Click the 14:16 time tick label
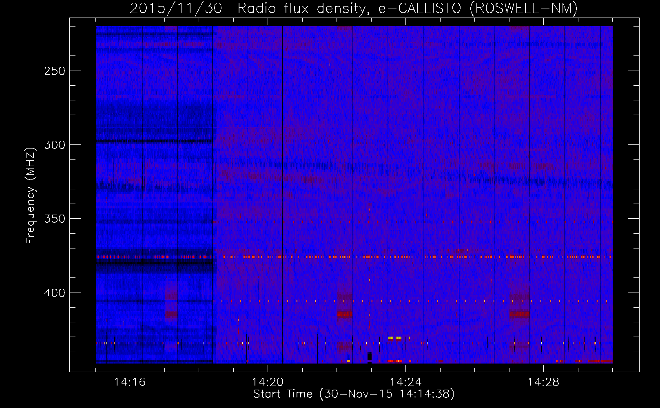This screenshot has height=408, width=660. 130,382
